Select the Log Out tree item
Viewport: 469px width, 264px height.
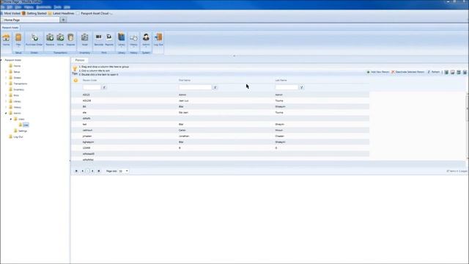(x=18, y=137)
